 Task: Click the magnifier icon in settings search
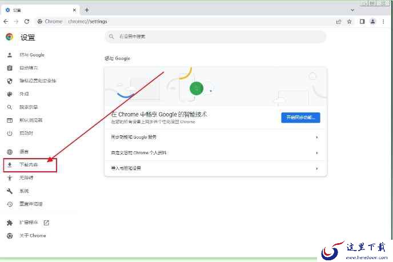tap(111, 37)
